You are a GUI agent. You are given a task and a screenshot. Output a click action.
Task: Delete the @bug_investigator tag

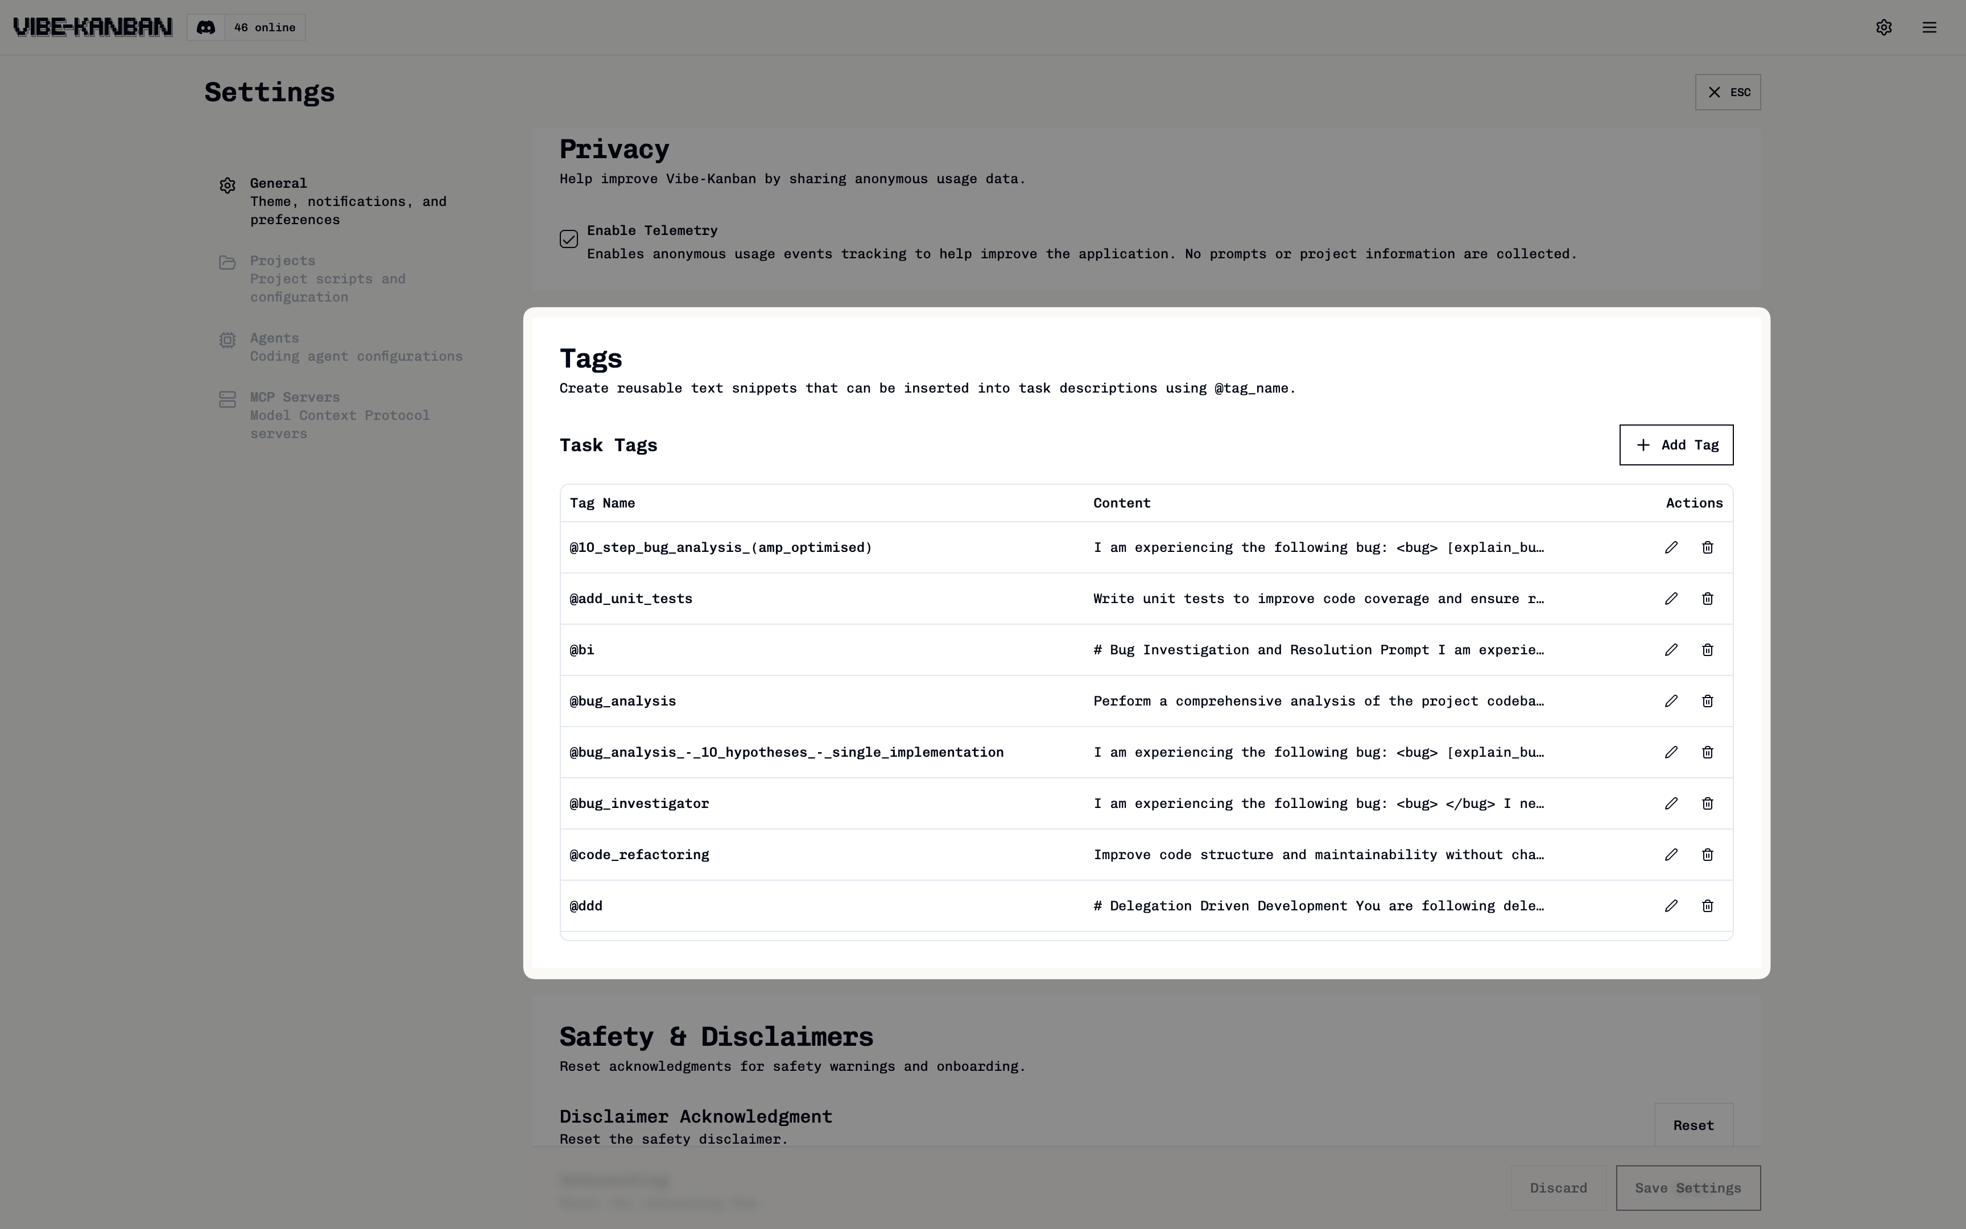1707,803
